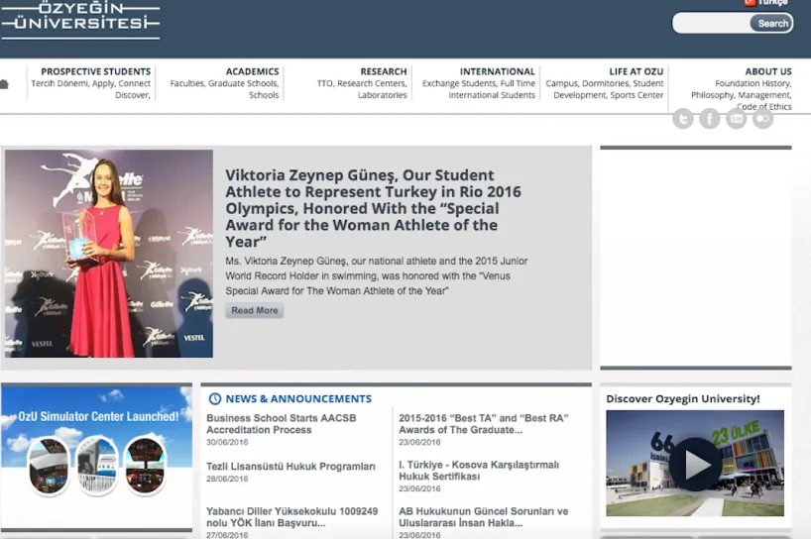Open Business School Starts AACSB Accreditation news
The width and height of the screenshot is (811, 539).
tap(282, 424)
